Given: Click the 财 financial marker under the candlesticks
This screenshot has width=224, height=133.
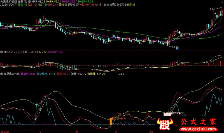Looking at the screenshot, I should click(x=177, y=49).
